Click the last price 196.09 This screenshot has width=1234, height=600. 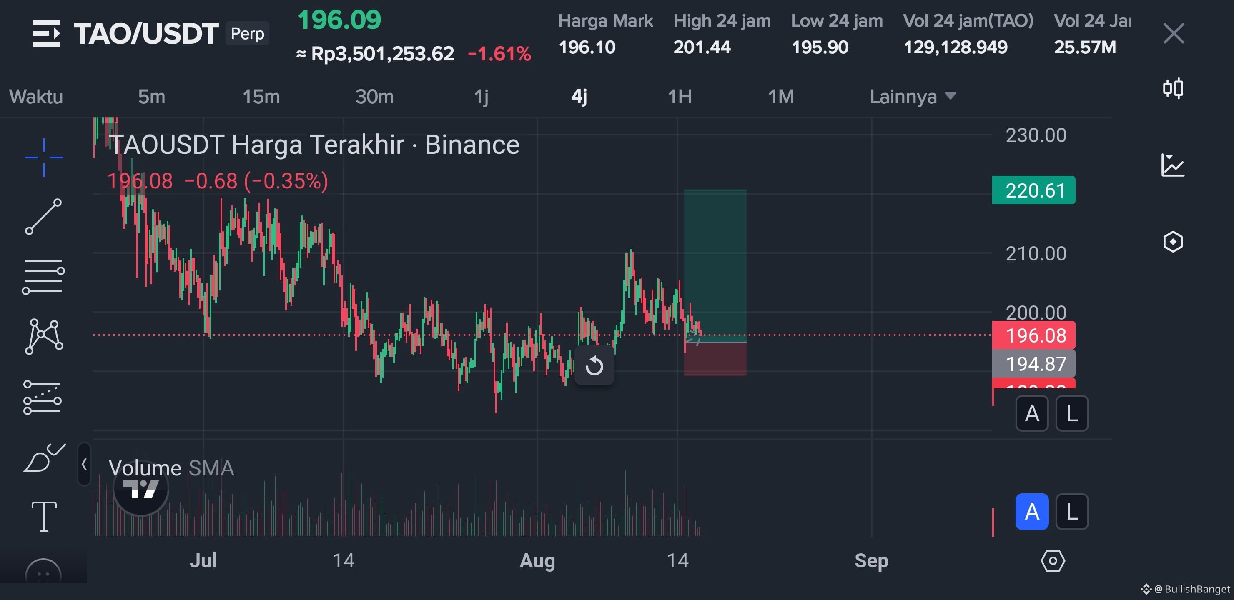pyautogui.click(x=339, y=20)
